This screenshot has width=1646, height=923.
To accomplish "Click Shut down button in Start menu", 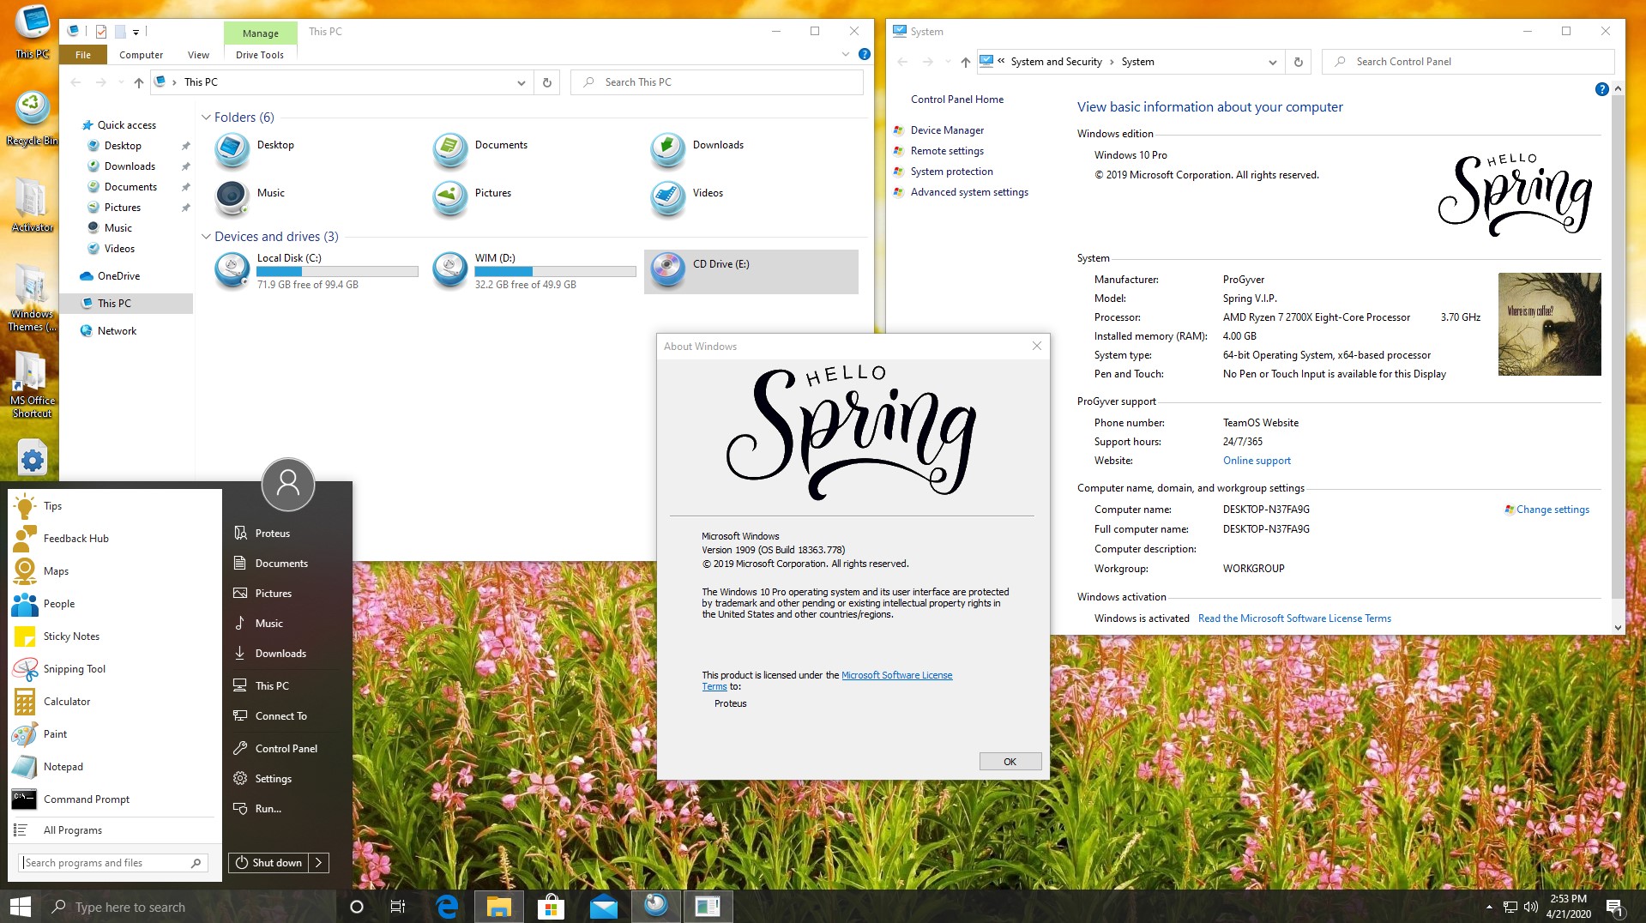I will point(268,863).
